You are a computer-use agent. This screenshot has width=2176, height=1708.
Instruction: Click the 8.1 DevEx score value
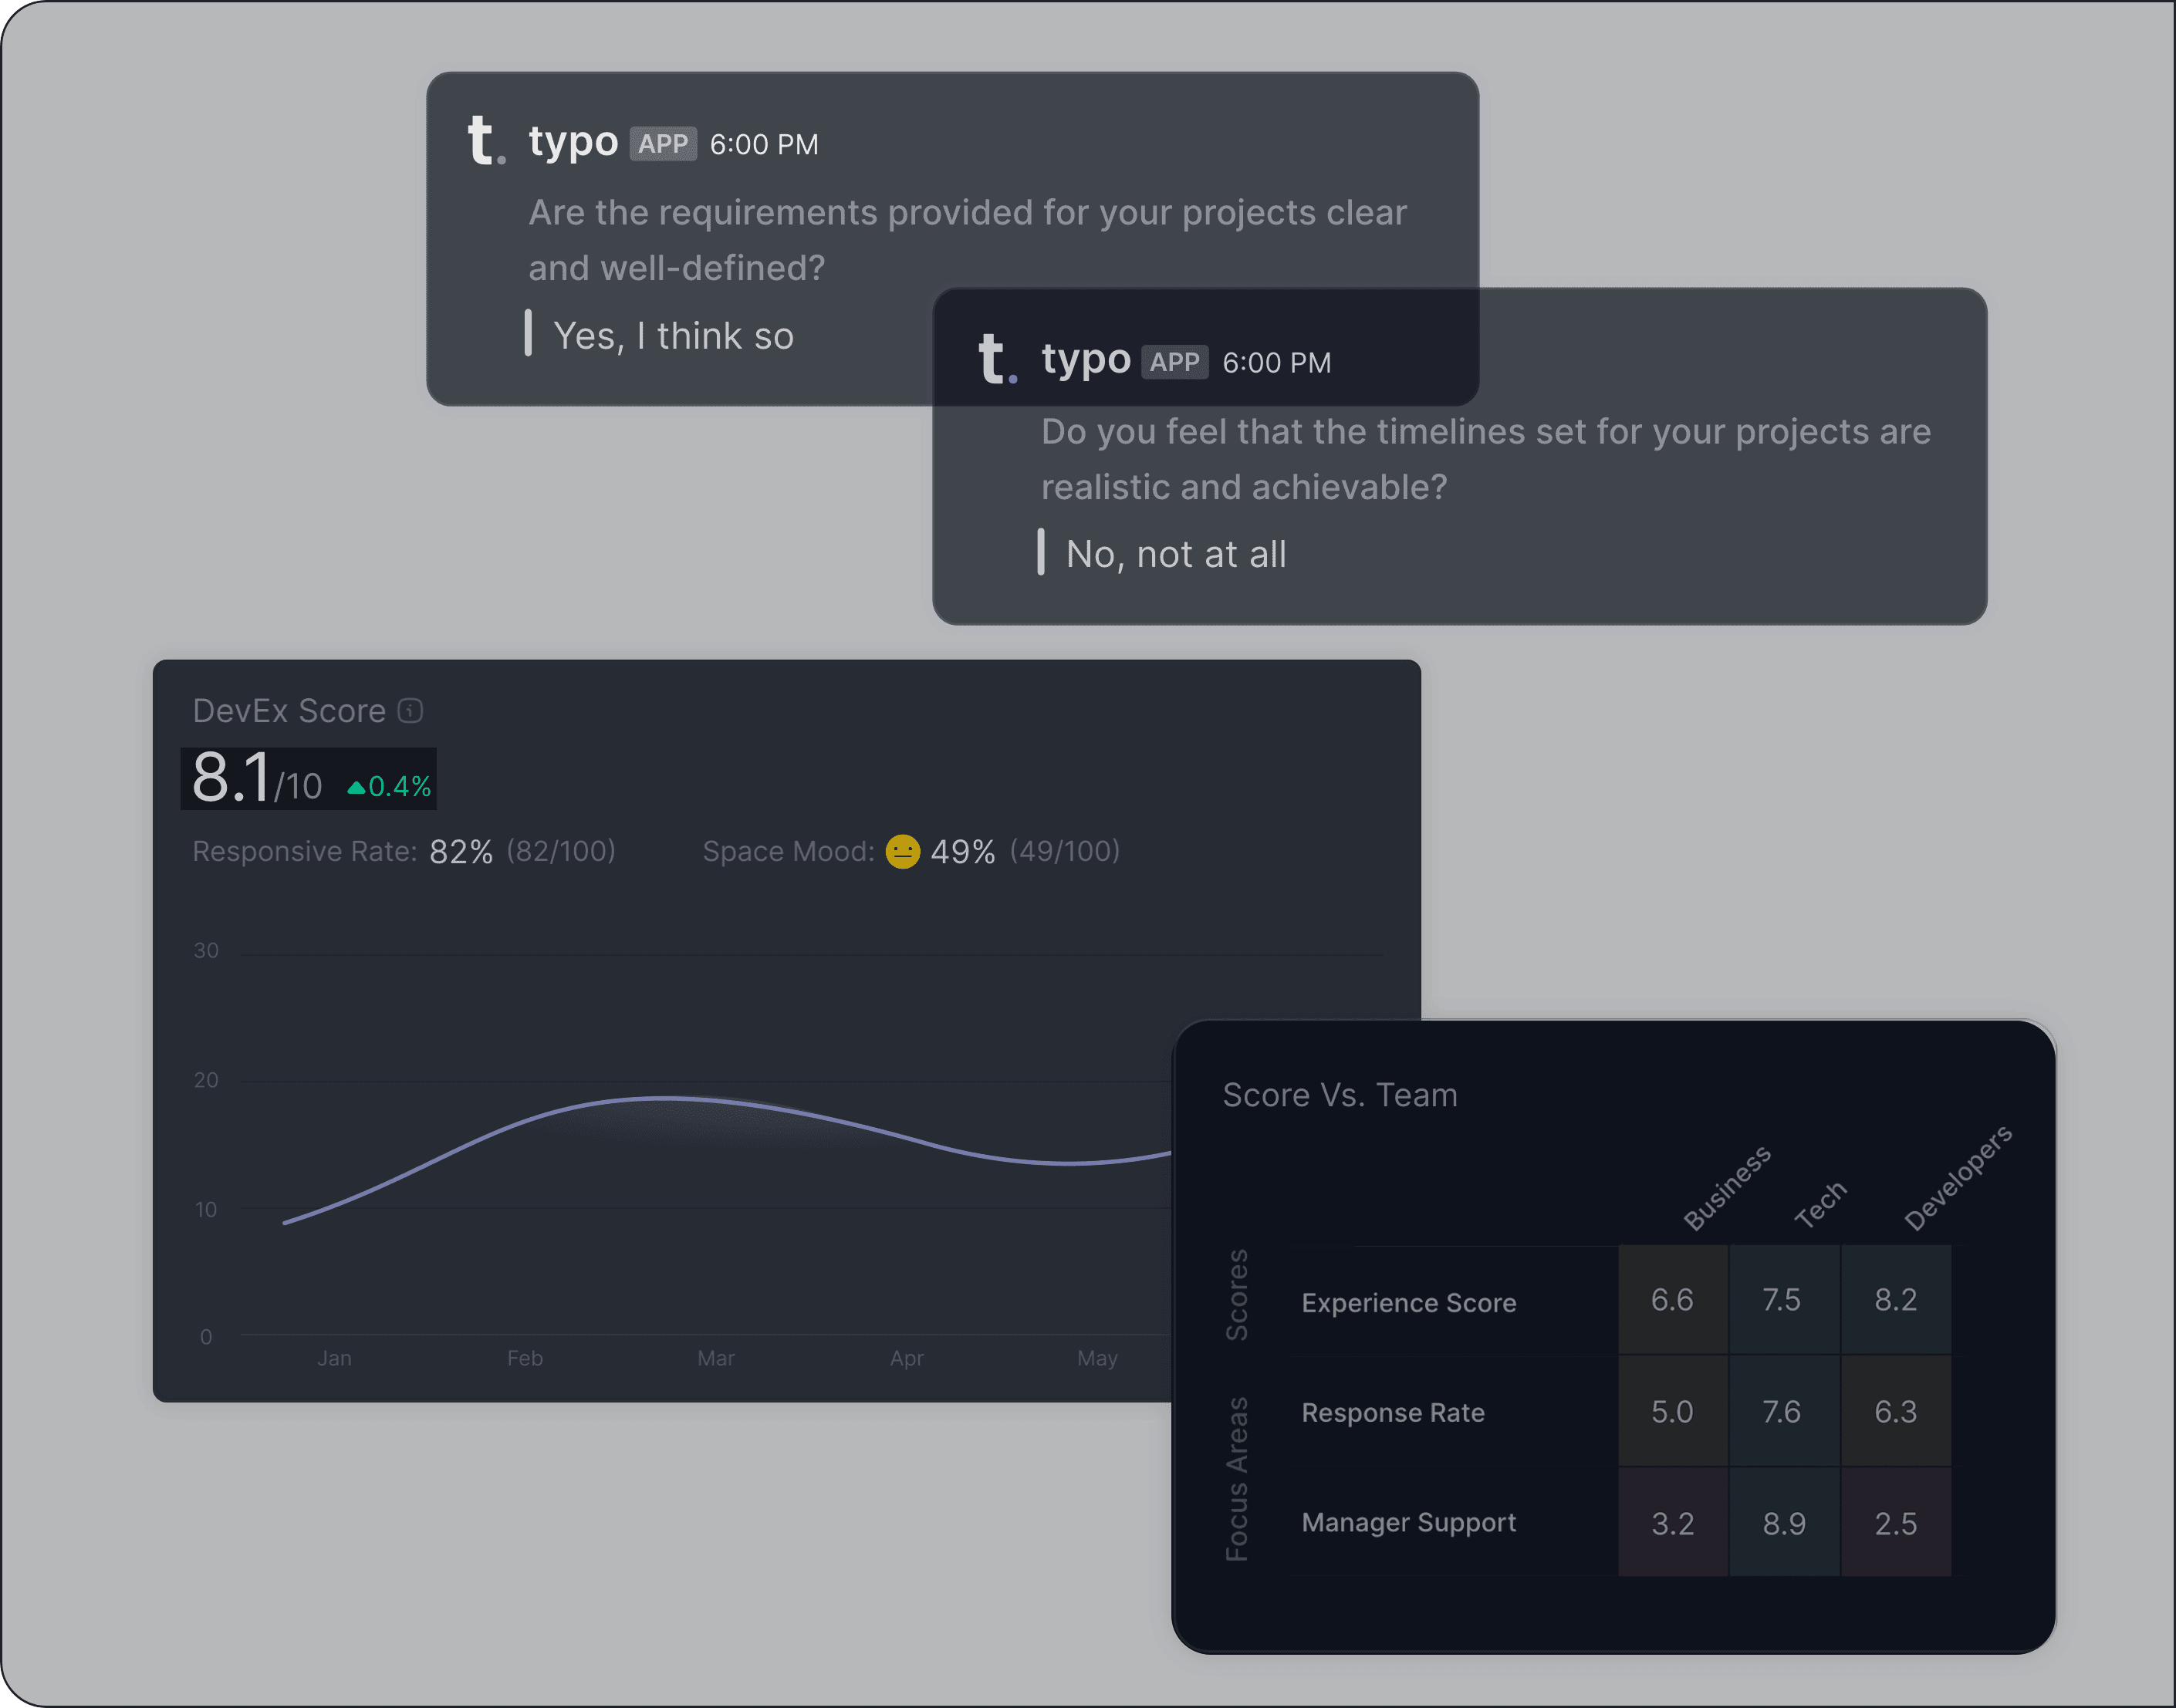[x=231, y=778]
